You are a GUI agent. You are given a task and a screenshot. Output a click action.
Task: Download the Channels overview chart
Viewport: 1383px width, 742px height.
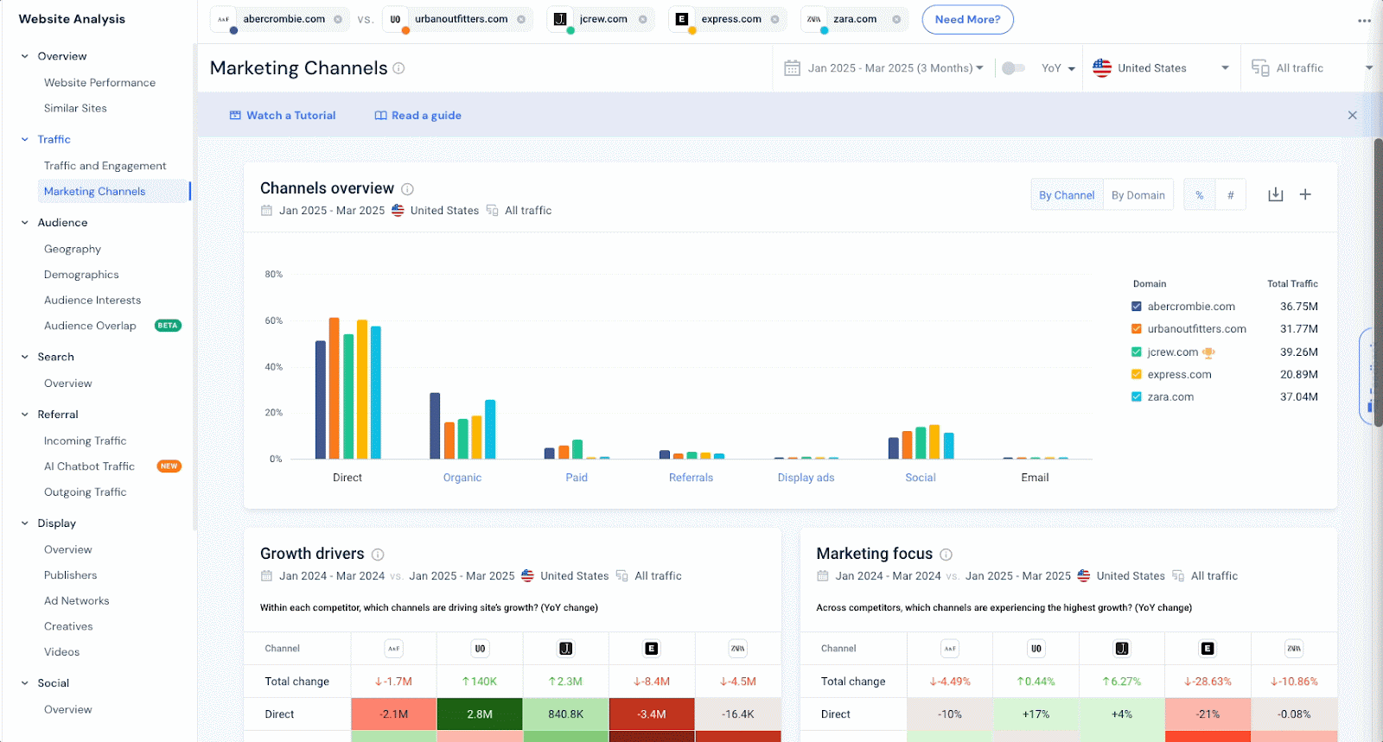(x=1276, y=194)
